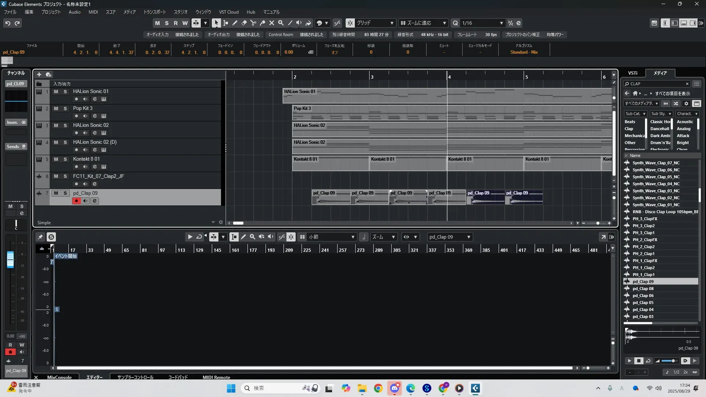This screenshot has height=397, width=706.
Task: Mute the Pop Kit 3 track
Action: point(56,108)
